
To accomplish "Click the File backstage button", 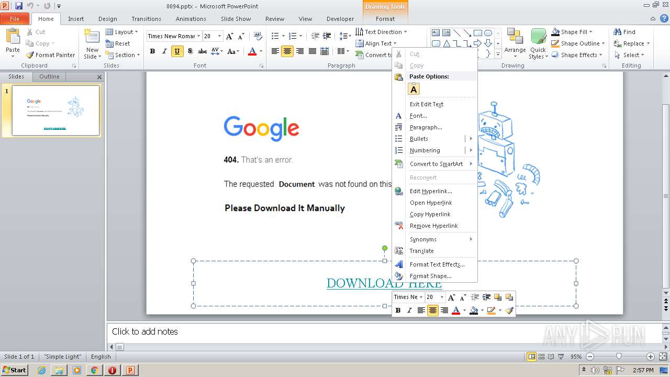I will pyautogui.click(x=15, y=19).
